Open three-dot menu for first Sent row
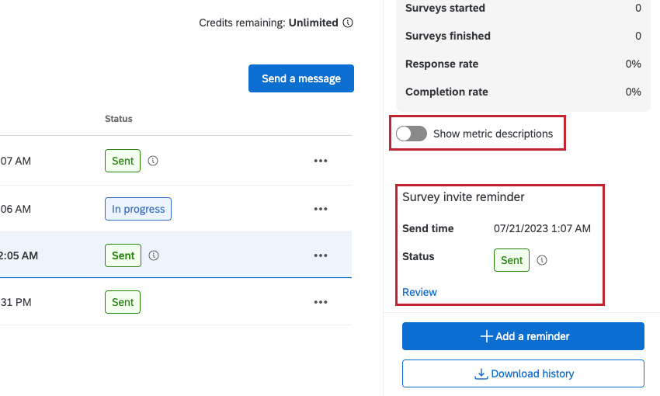 click(321, 162)
